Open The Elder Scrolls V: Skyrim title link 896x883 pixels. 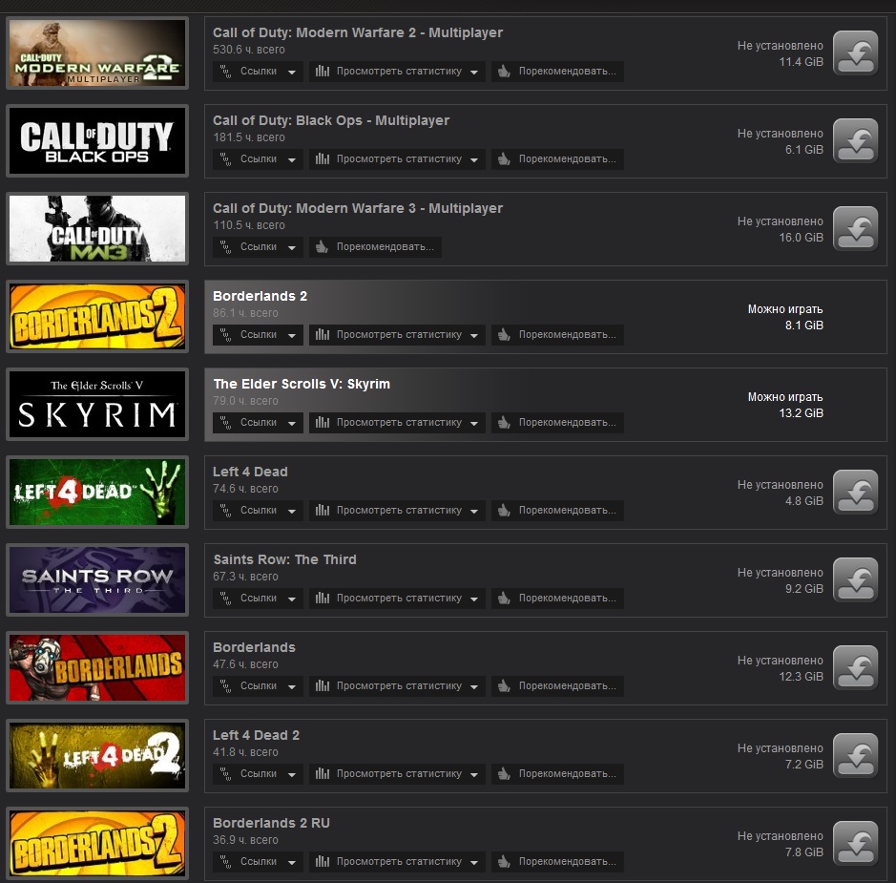302,384
